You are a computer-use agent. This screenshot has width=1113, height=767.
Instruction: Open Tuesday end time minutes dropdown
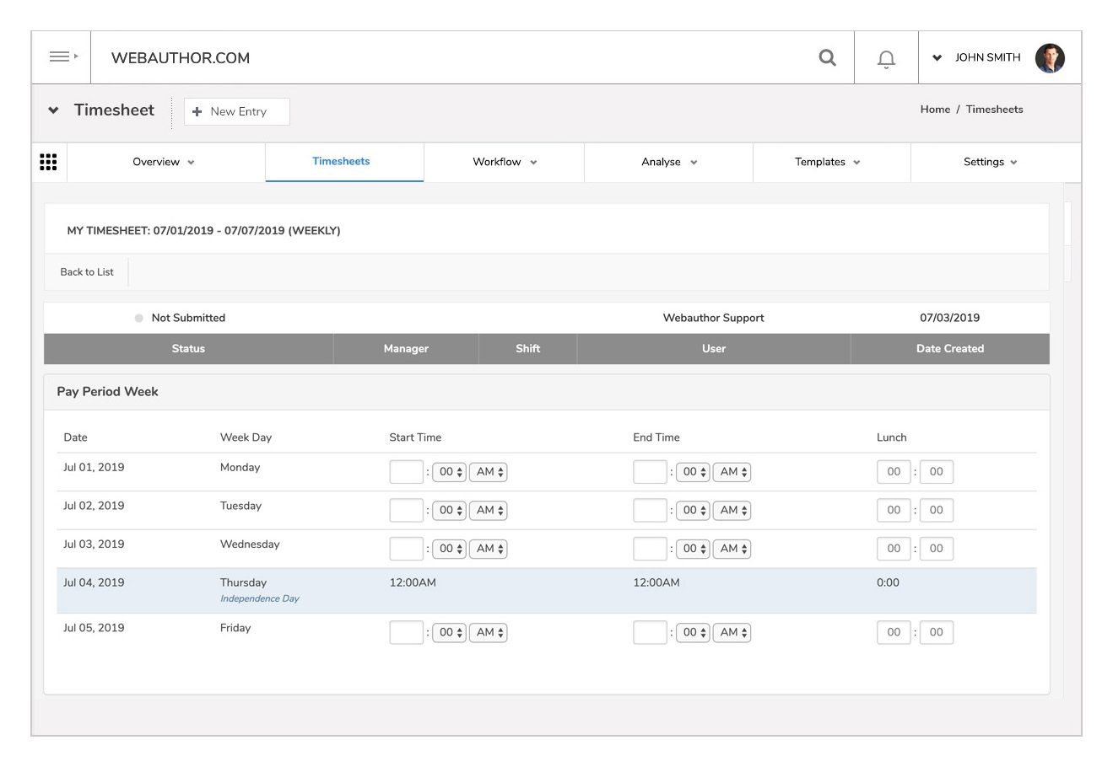pos(693,511)
